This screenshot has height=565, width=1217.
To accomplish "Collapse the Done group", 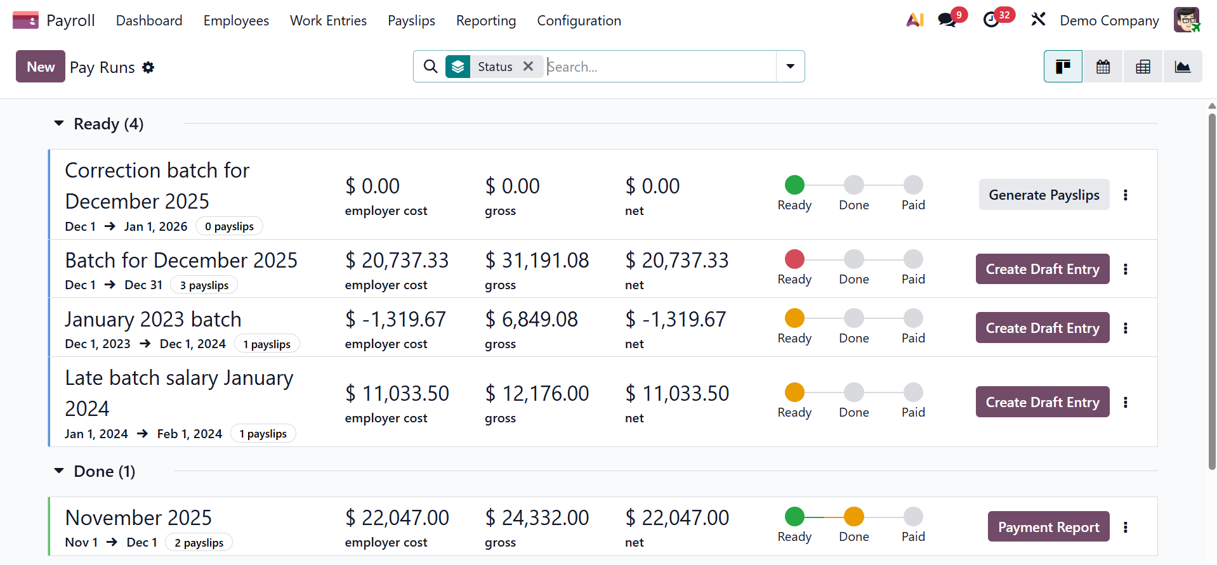I will coord(60,471).
